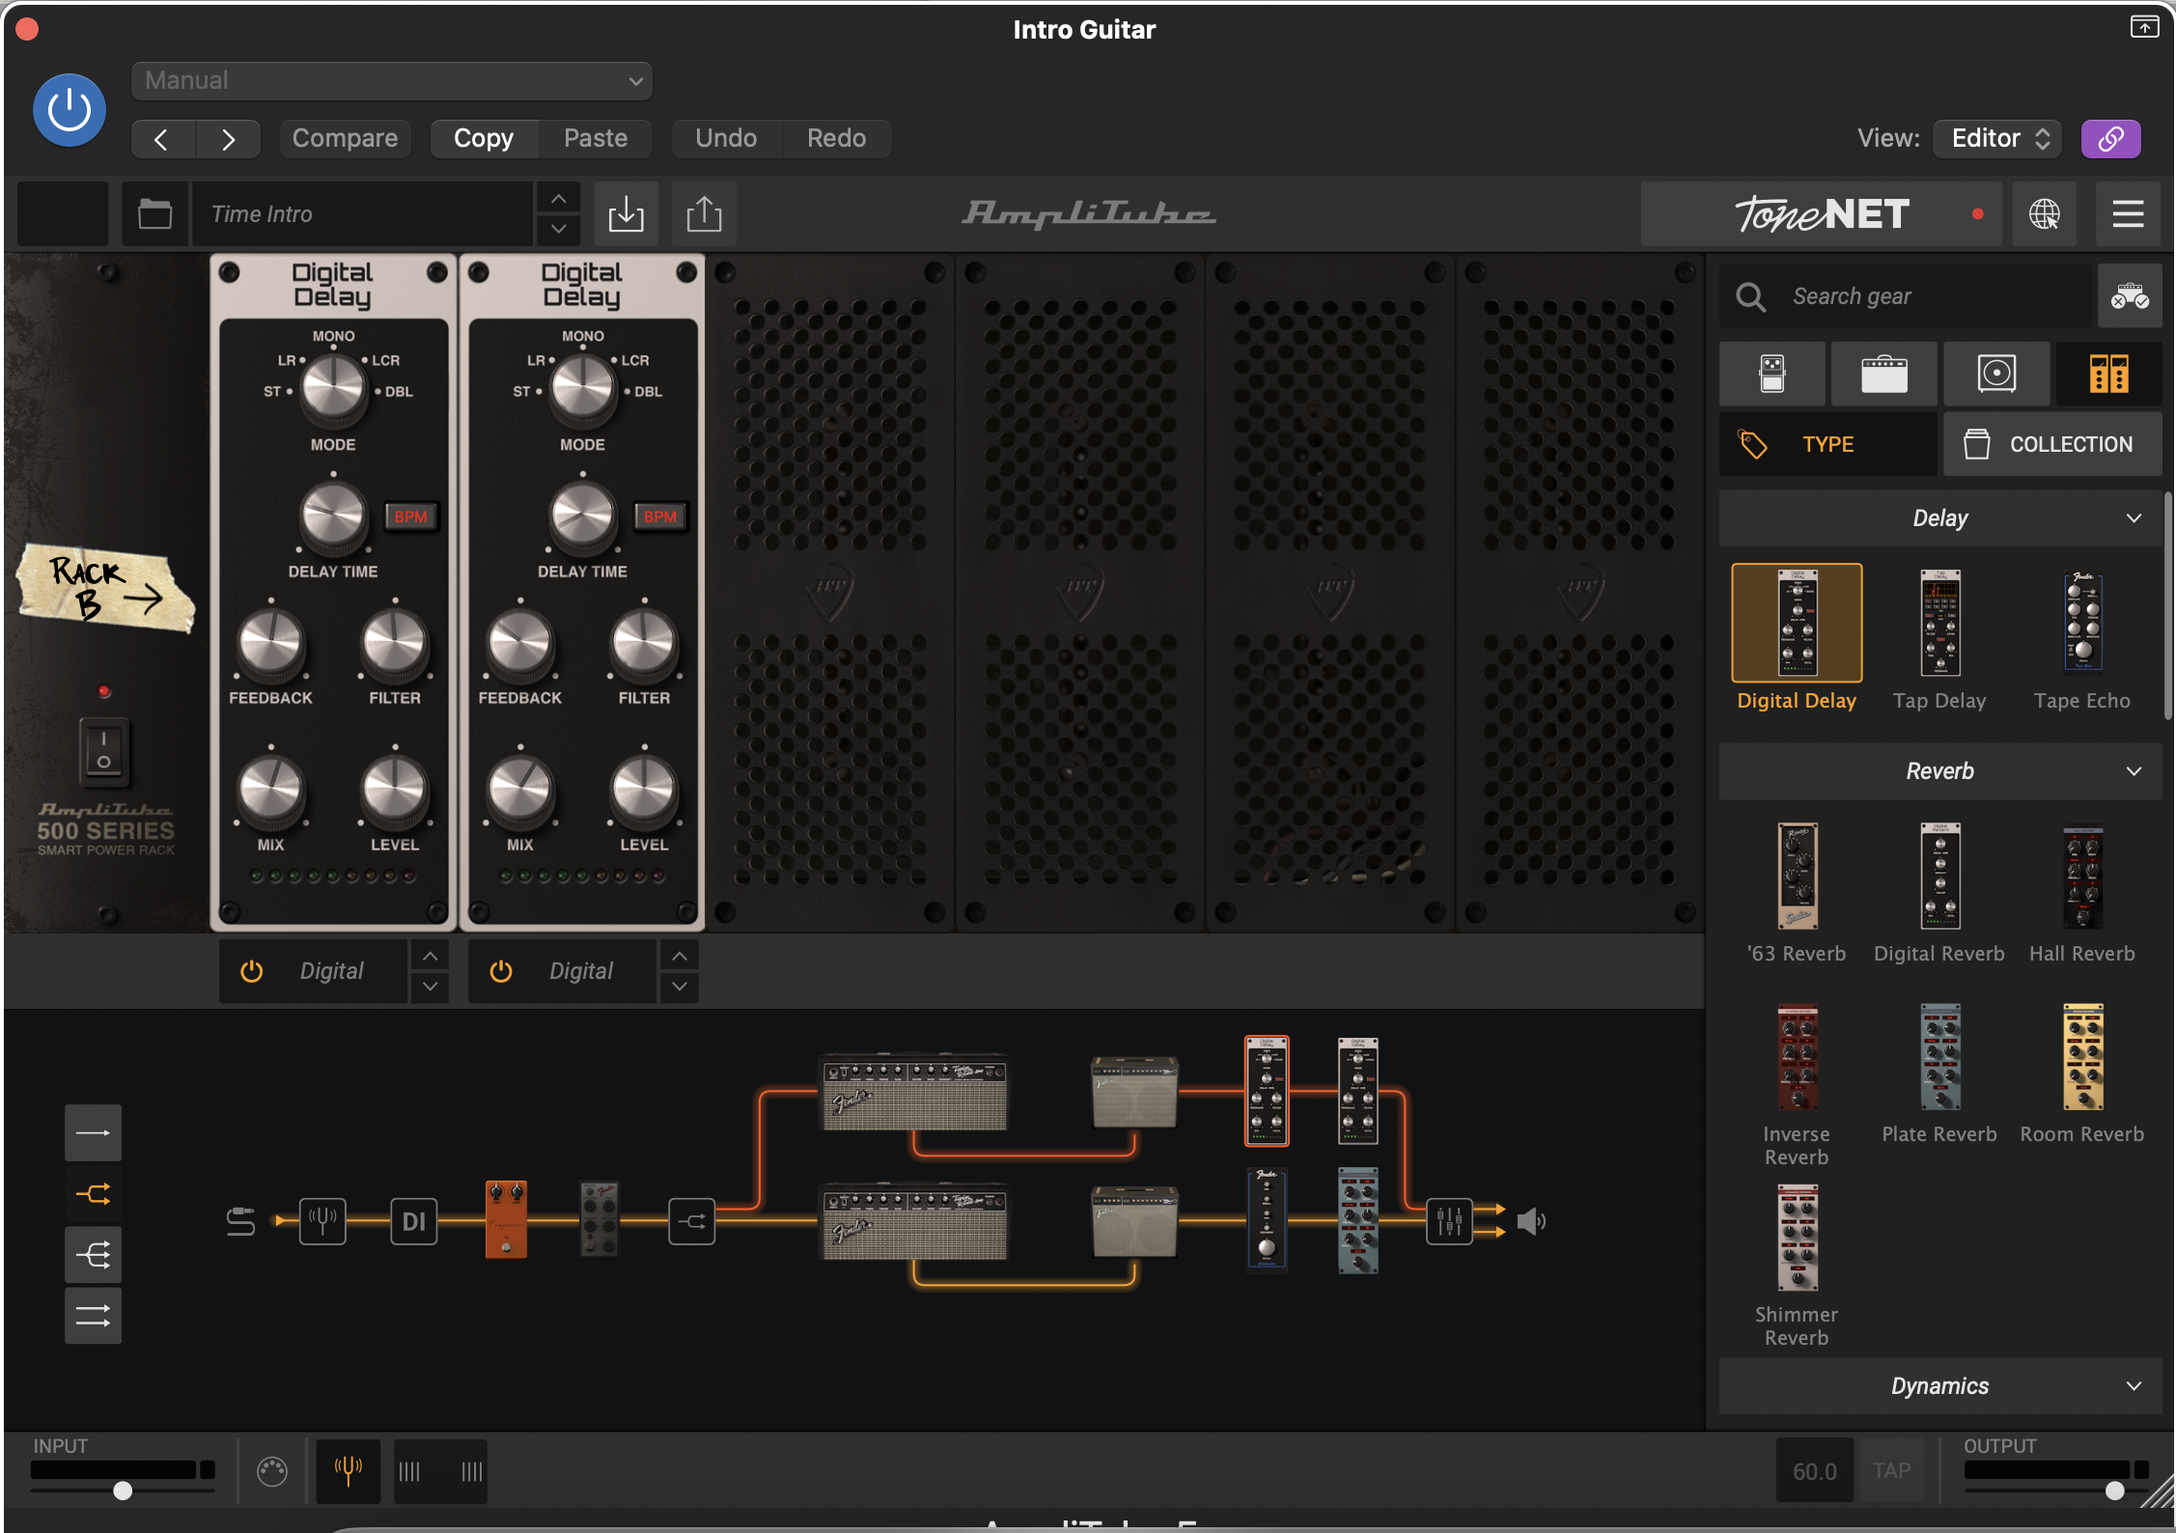The height and width of the screenshot is (1533, 2176).
Task: Toggle power for first Digital rack slot
Action: [x=251, y=971]
